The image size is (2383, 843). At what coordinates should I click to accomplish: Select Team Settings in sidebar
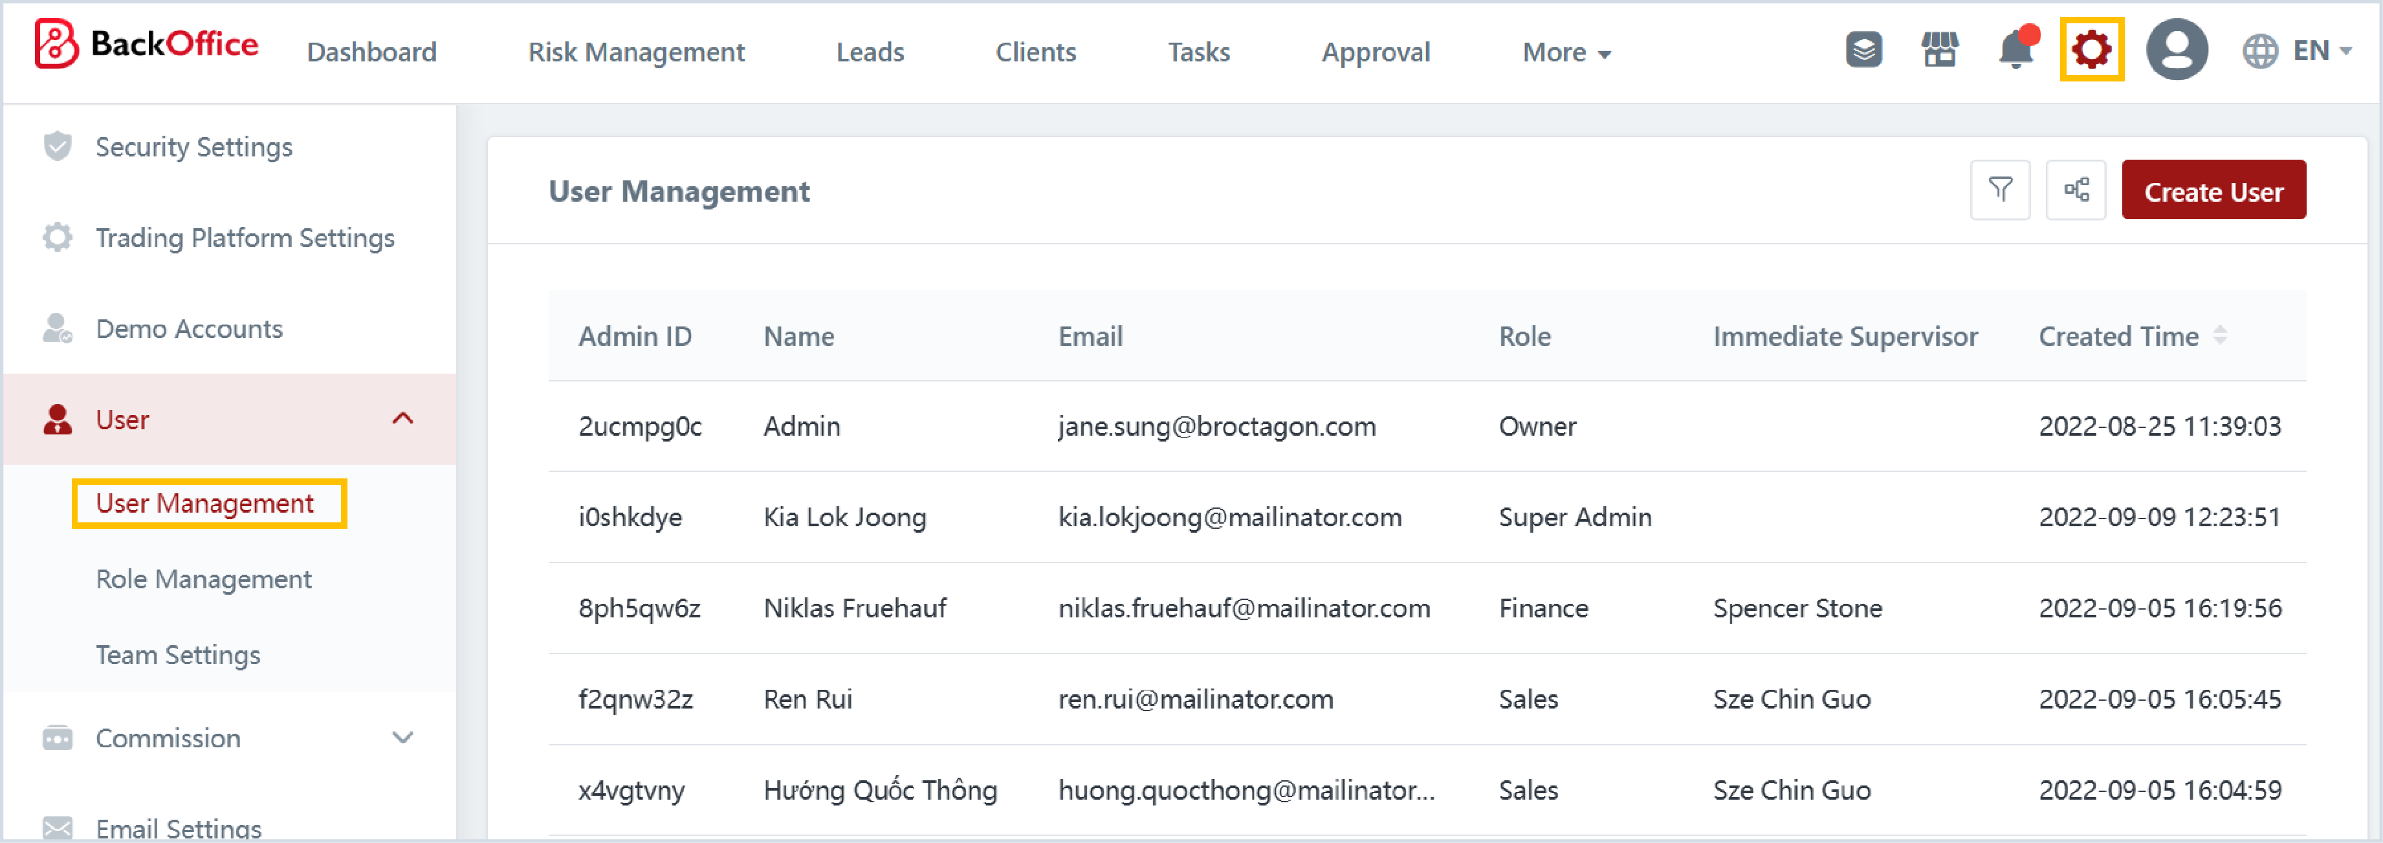click(x=178, y=656)
